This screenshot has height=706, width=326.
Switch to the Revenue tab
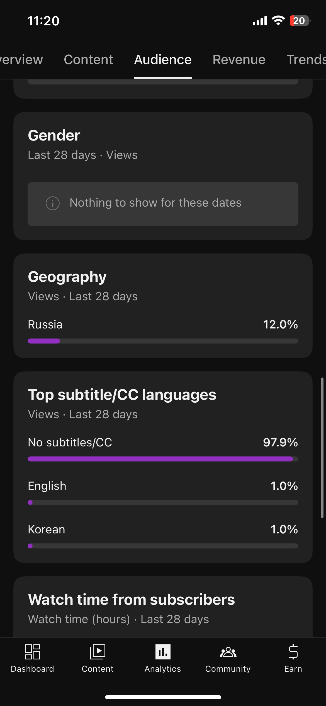coord(239,60)
